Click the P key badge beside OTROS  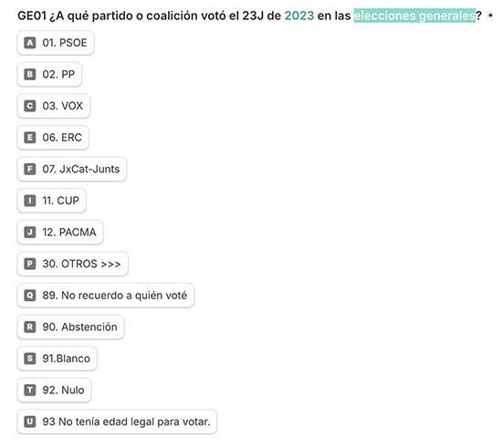(x=30, y=264)
